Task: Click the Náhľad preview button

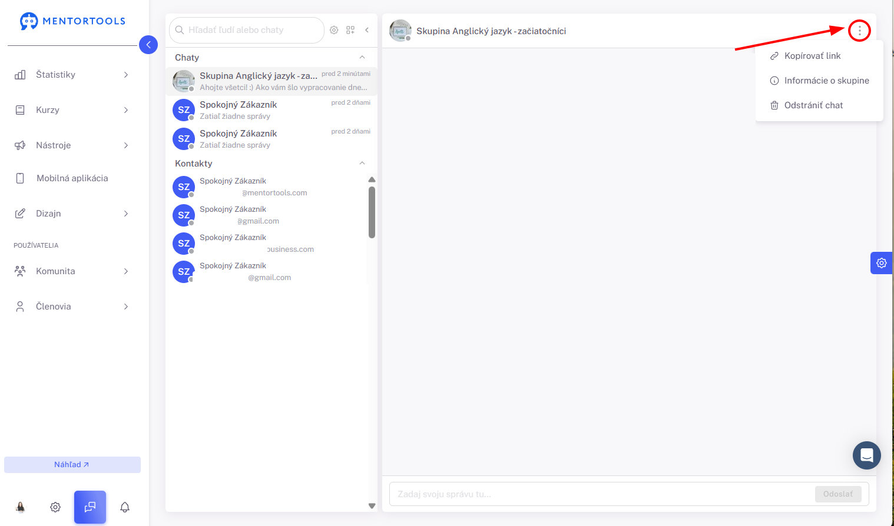Action: pos(72,465)
